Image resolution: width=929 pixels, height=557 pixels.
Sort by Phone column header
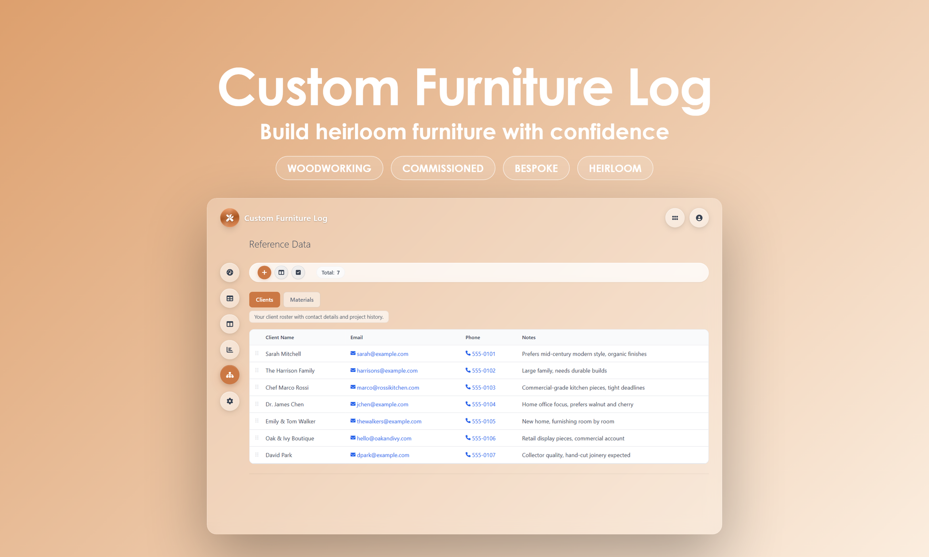(473, 337)
